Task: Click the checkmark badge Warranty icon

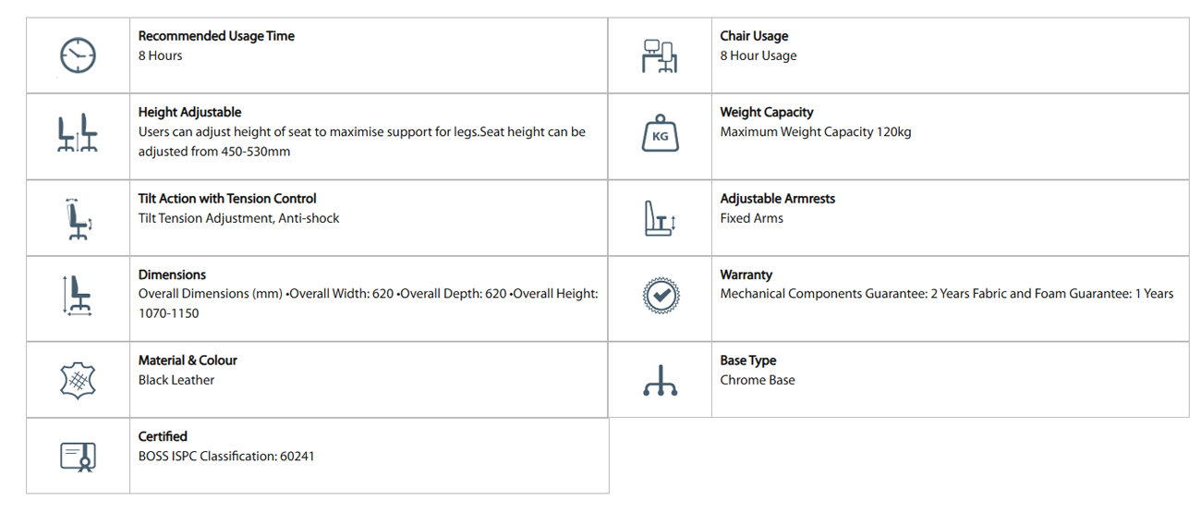Action: (x=660, y=296)
